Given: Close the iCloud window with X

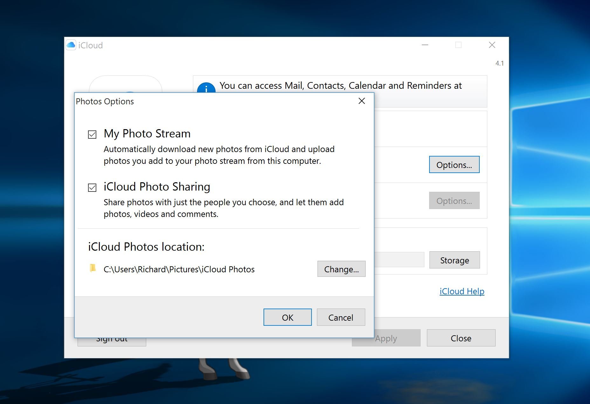Looking at the screenshot, I should tap(492, 45).
